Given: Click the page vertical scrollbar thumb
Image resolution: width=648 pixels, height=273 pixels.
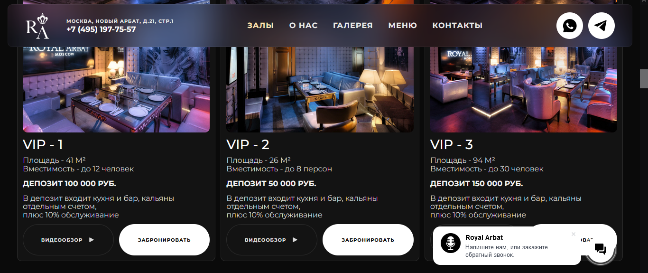Looking at the screenshot, I should [x=644, y=79].
